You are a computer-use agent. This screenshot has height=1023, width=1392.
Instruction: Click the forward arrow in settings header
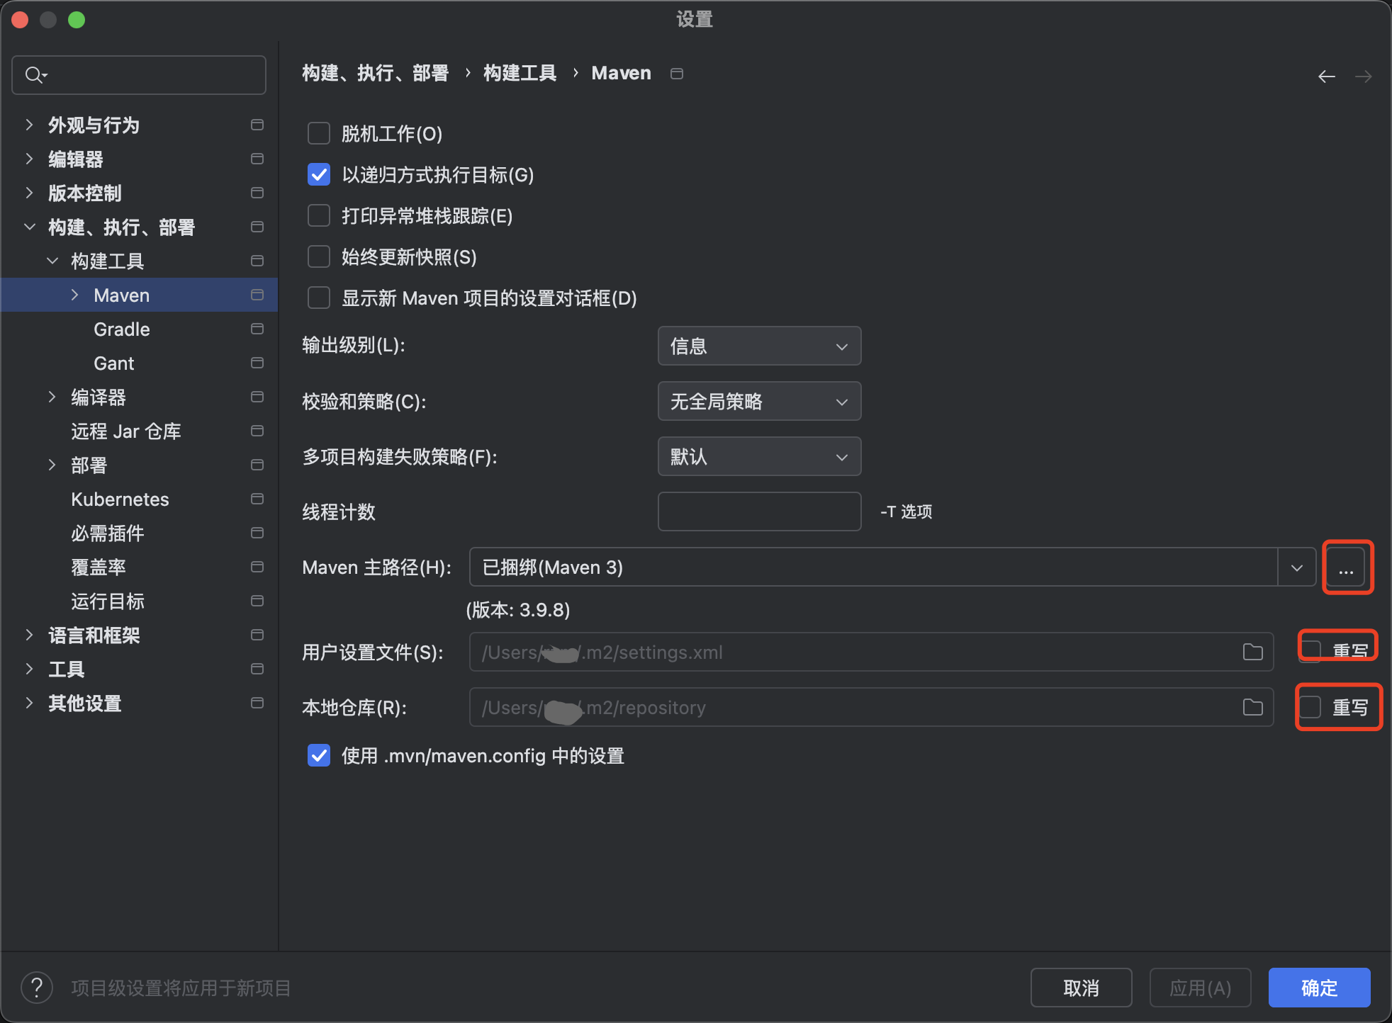tap(1364, 76)
